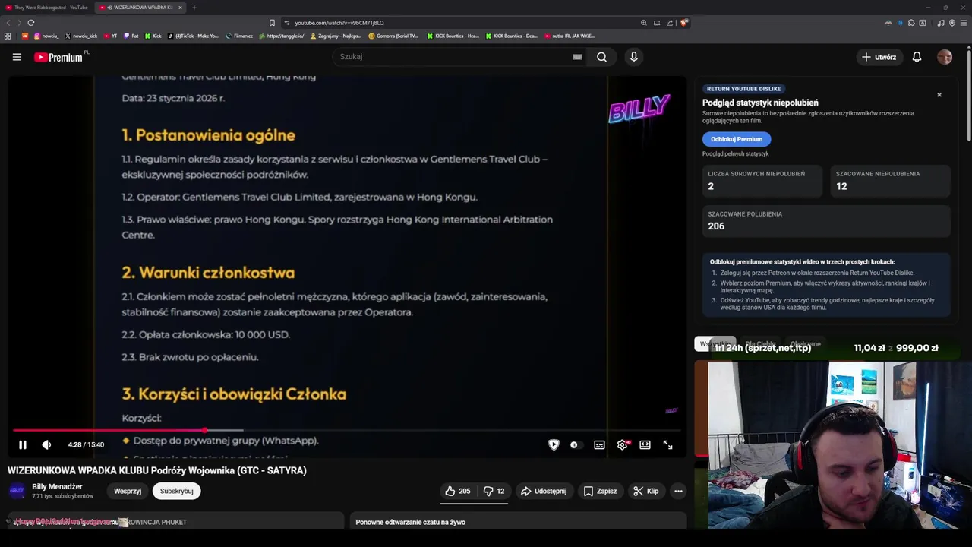
Task: Mute the video volume
Action: [46, 445]
